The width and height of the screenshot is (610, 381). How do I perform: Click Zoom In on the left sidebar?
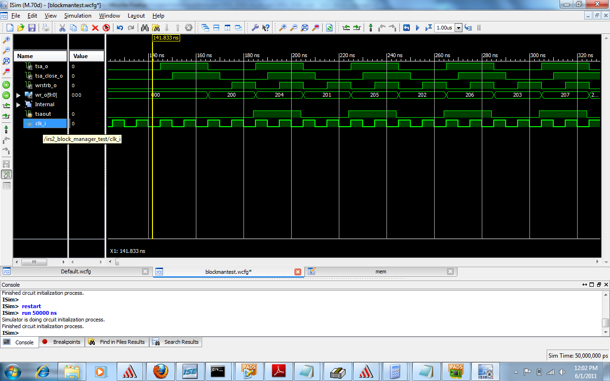[x=6, y=40]
